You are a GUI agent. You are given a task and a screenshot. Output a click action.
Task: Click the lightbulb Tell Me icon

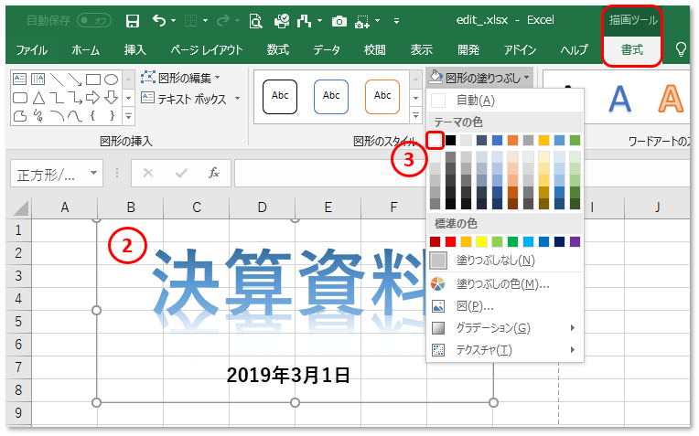[x=681, y=49]
